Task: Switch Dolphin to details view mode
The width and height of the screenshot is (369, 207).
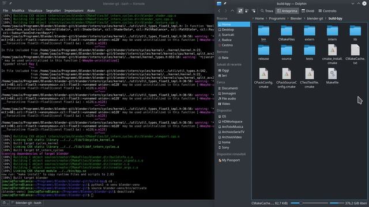Action: click(254, 11)
